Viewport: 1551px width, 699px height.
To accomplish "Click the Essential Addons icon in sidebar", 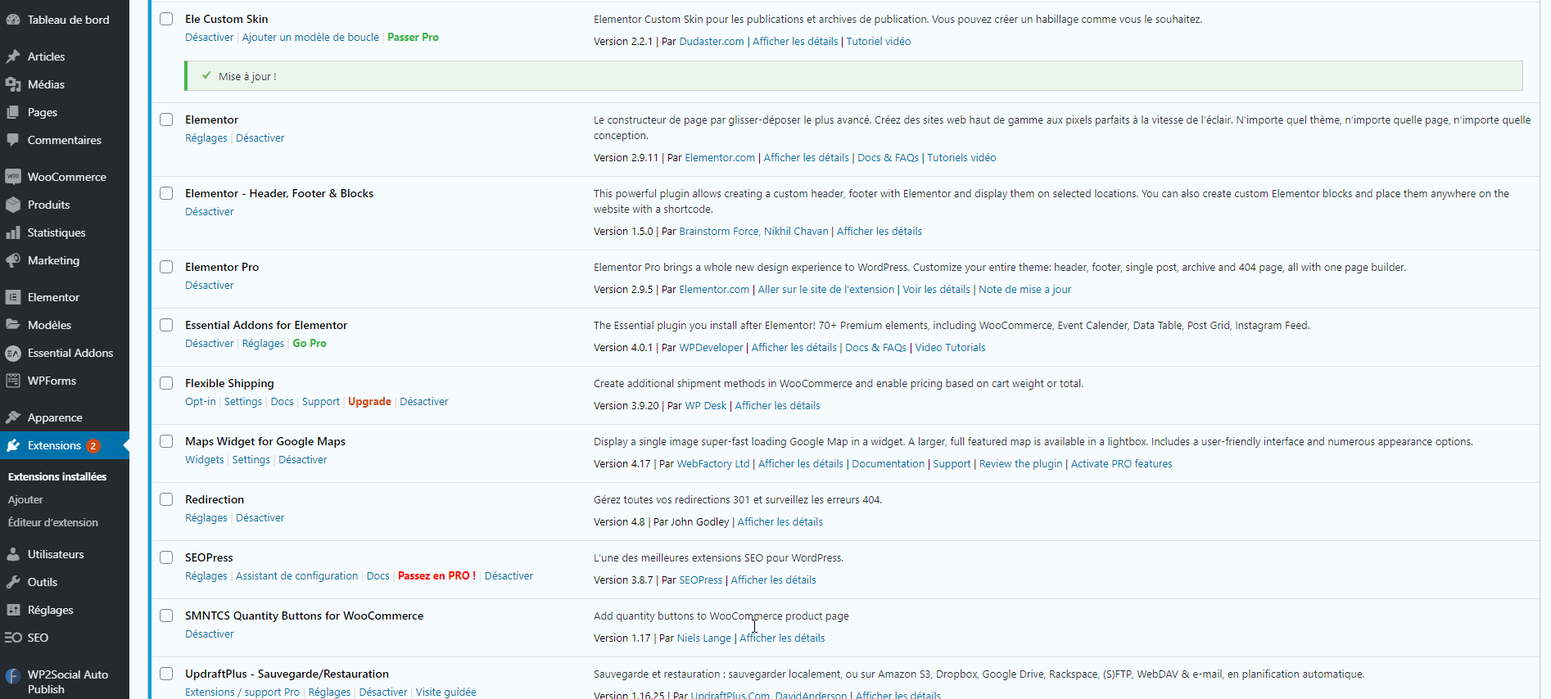I will click(x=13, y=353).
